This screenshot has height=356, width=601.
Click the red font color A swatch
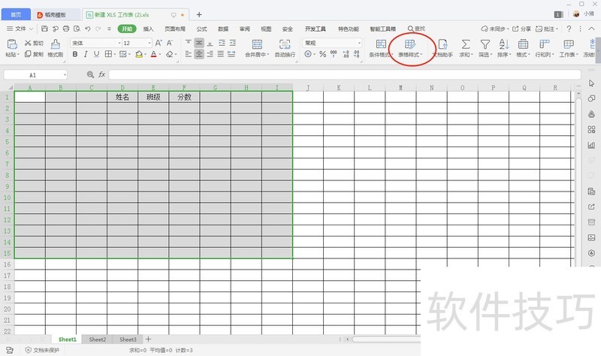(x=154, y=54)
